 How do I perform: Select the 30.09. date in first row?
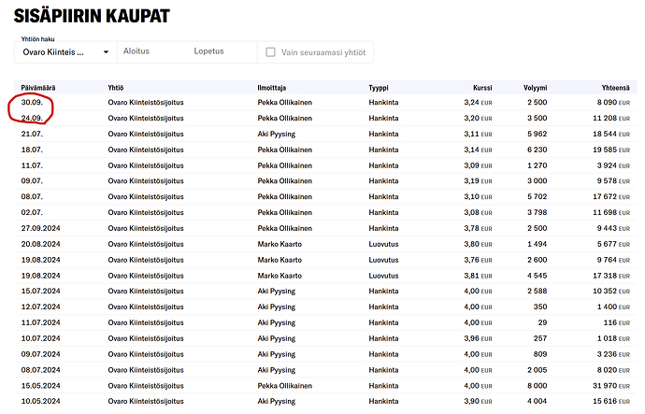tap(32, 102)
